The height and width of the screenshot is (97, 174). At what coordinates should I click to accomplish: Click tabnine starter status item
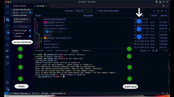point(58,93)
